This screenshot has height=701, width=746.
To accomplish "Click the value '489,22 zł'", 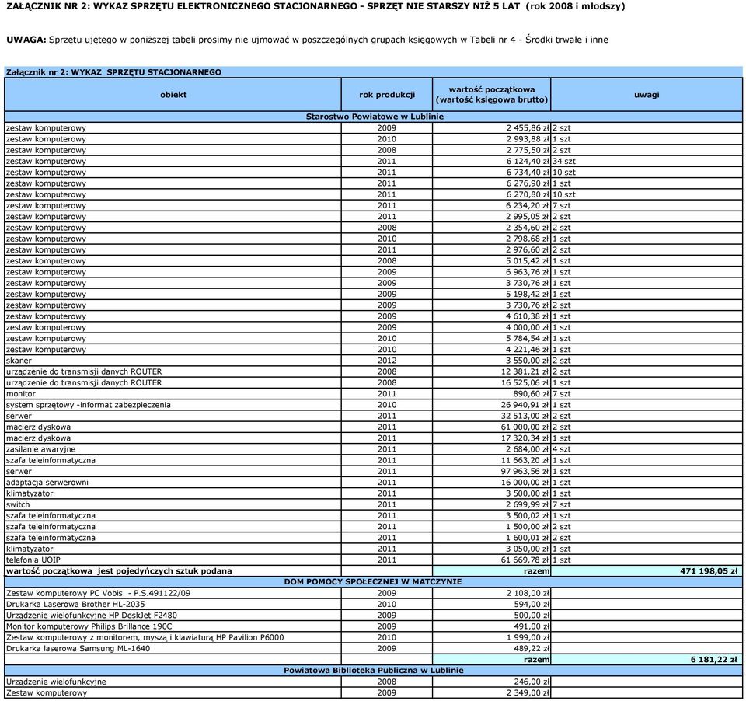I will [x=532, y=648].
